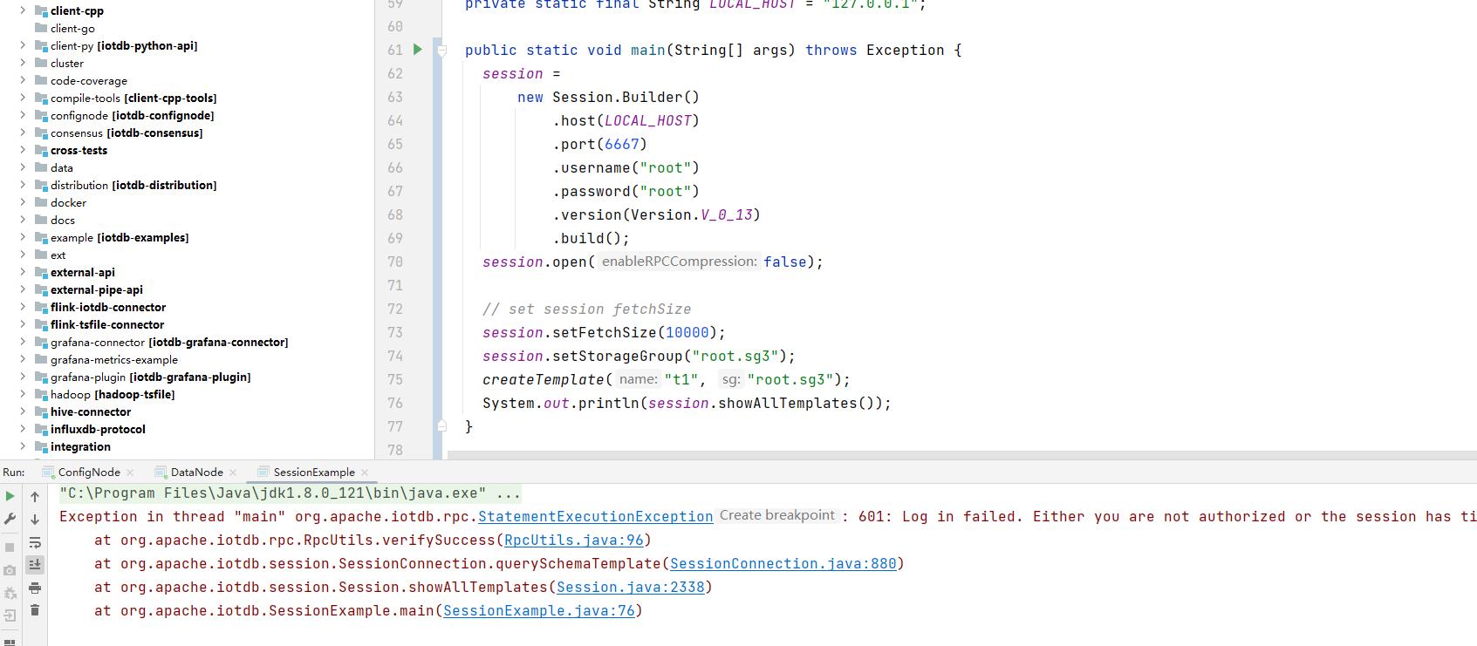Select the docker folder
The height and width of the screenshot is (646, 1477).
(x=68, y=202)
